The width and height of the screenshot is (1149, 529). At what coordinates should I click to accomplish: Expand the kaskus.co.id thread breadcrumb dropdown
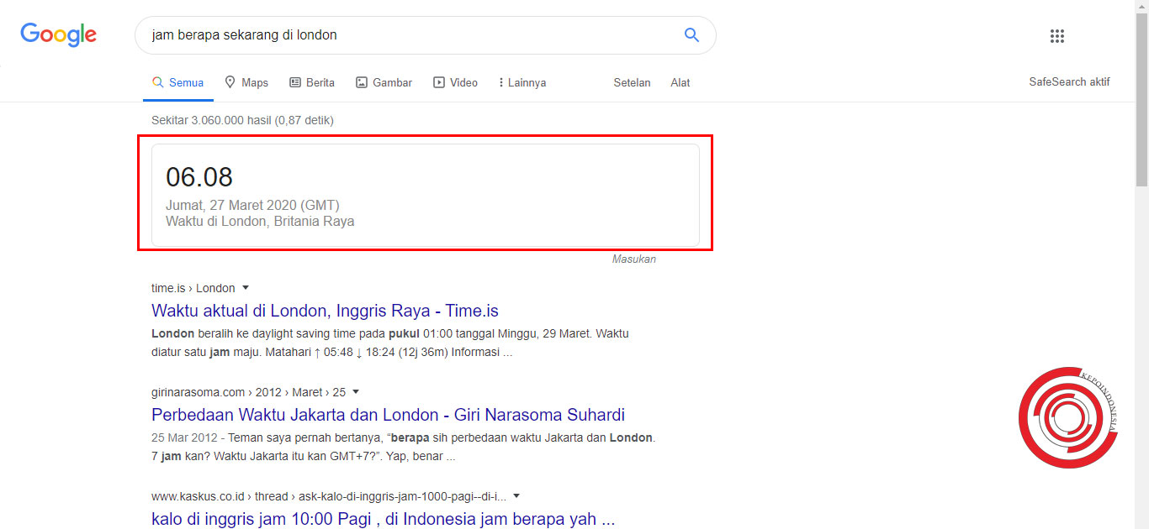(x=516, y=495)
